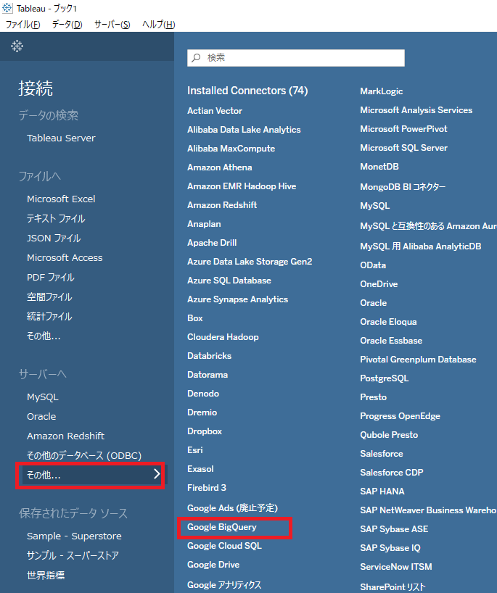Screen dimensions: 497x593
Task: Select the Amazon Athena connector
Action: point(220,167)
